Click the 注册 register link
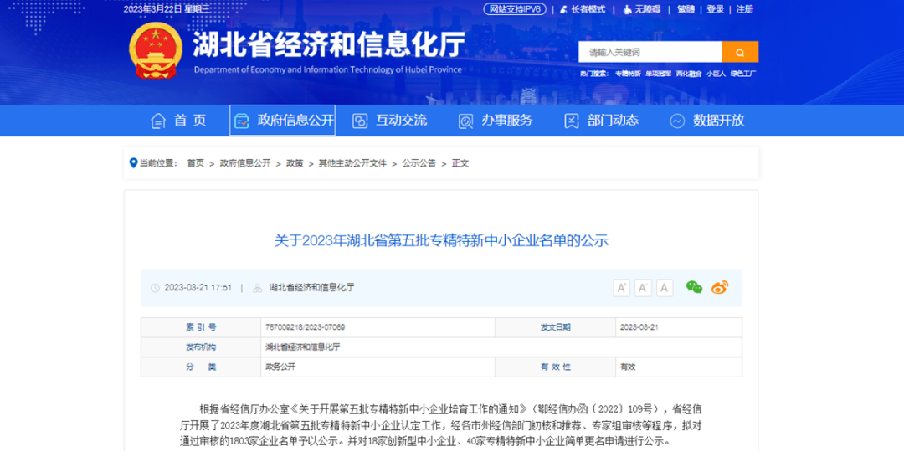904x457 pixels. click(745, 9)
